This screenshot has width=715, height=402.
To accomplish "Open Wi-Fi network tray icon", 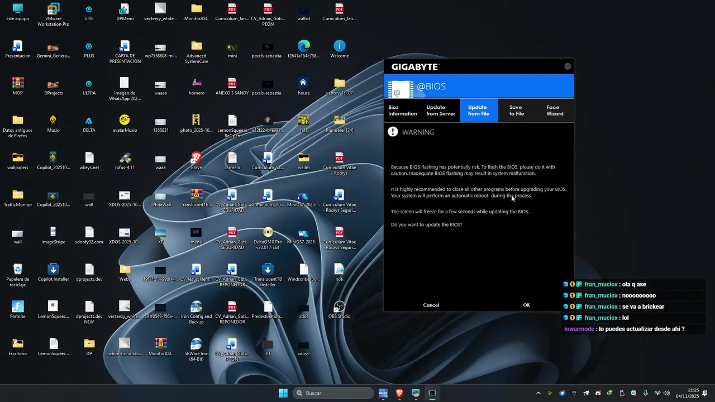I will (x=657, y=393).
